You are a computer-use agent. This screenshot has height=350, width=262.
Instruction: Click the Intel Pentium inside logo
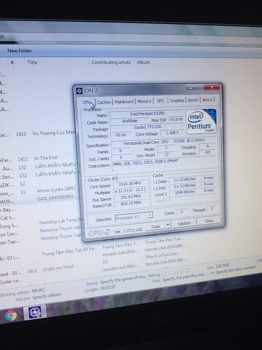[201, 121]
